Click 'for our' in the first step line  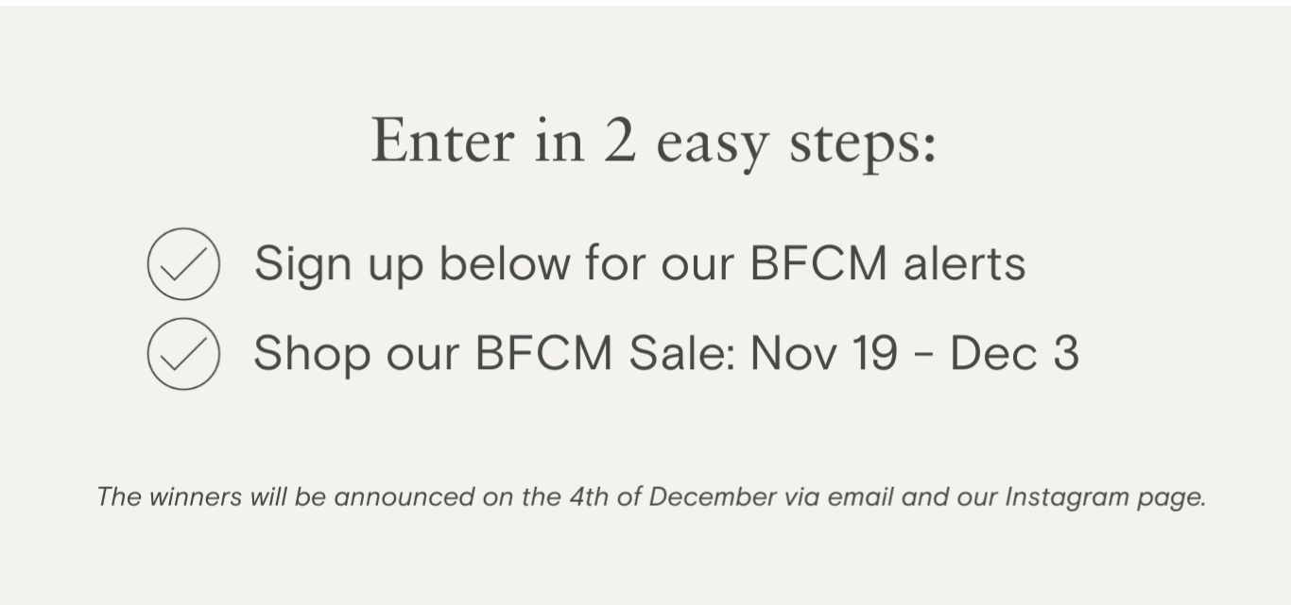click(659, 263)
